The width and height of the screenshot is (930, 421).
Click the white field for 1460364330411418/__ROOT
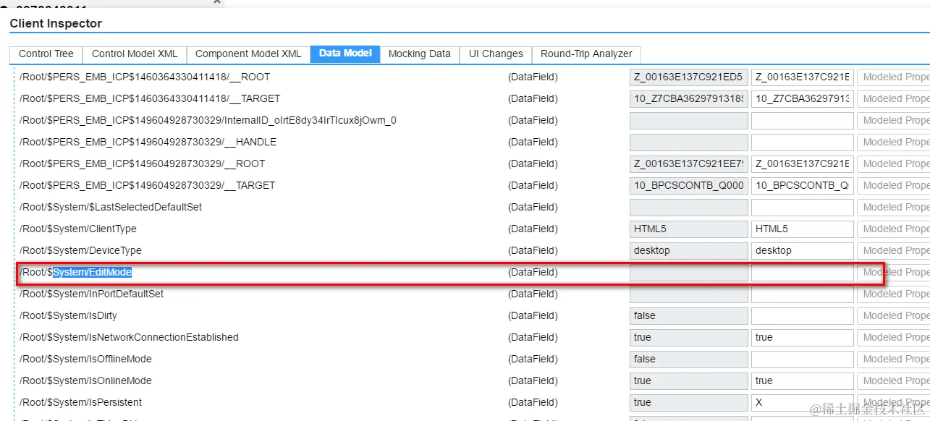click(802, 77)
